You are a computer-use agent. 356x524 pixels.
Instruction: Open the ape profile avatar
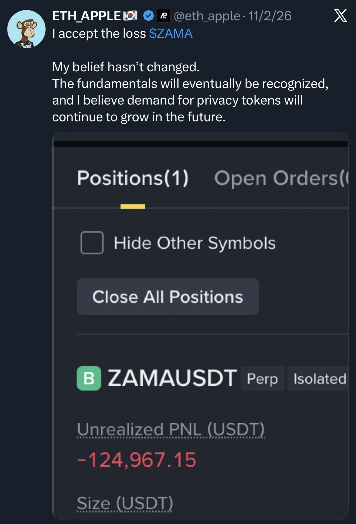pyautogui.click(x=26, y=29)
